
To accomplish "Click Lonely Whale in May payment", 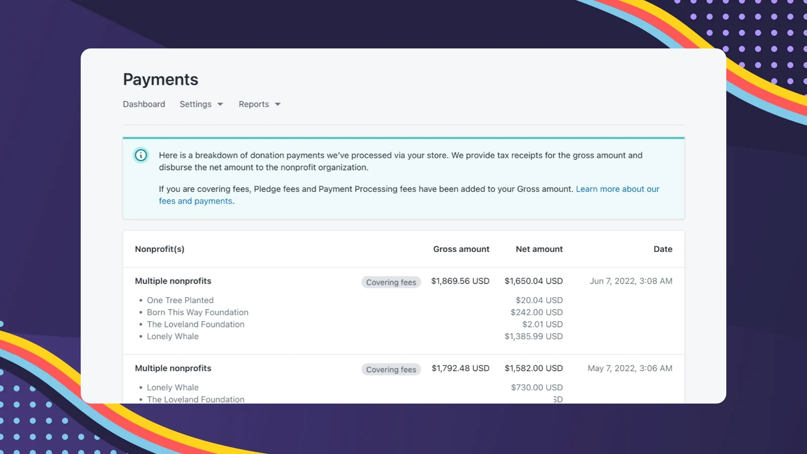I will (172, 387).
